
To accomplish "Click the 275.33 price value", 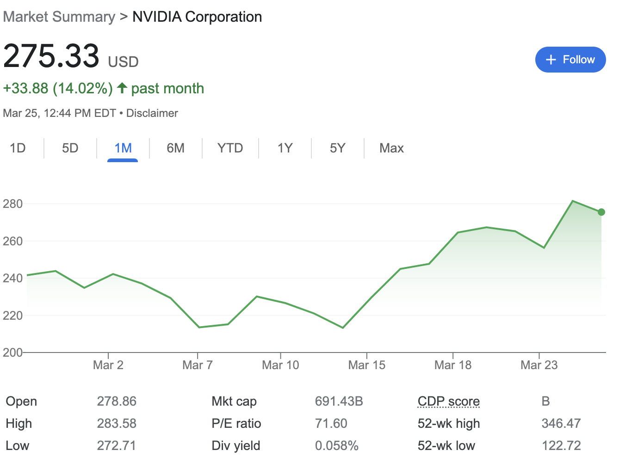I will (x=51, y=56).
